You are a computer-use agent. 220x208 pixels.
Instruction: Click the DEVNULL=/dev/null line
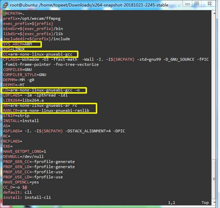[x=24, y=157]
